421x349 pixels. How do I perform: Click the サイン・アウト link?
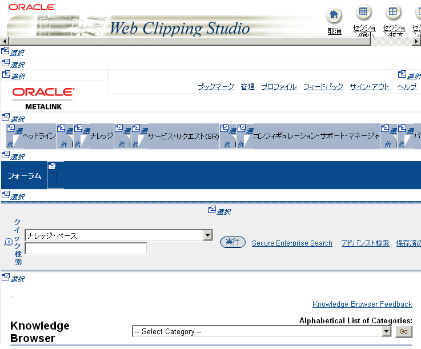point(370,87)
